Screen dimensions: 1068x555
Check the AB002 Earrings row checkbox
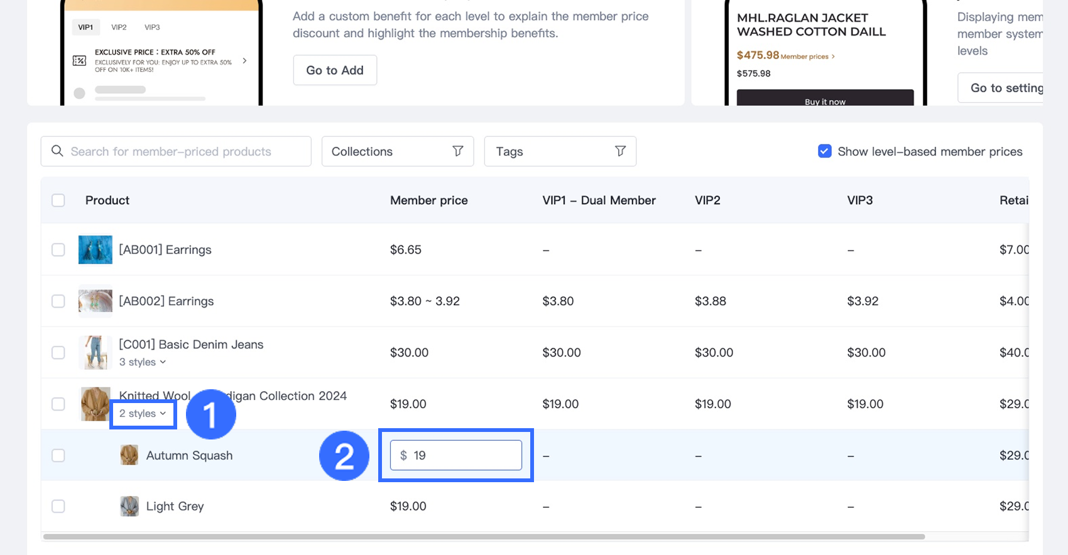point(58,301)
